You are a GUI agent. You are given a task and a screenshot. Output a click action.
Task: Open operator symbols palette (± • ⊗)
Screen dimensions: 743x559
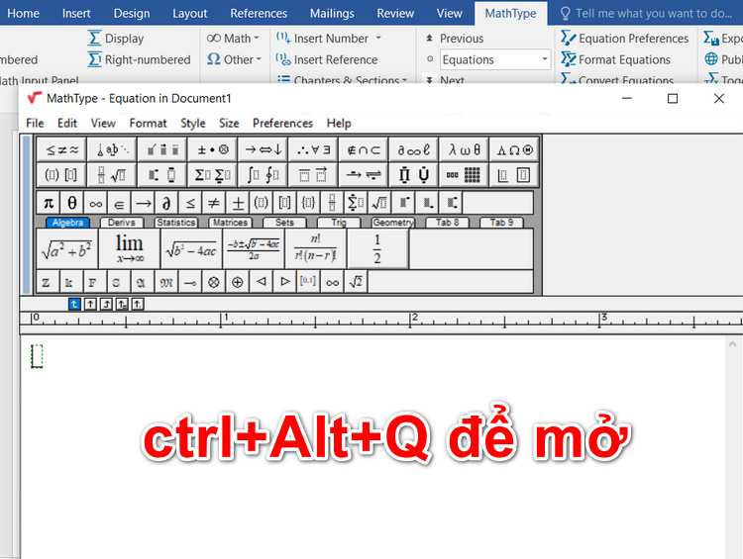point(213,150)
